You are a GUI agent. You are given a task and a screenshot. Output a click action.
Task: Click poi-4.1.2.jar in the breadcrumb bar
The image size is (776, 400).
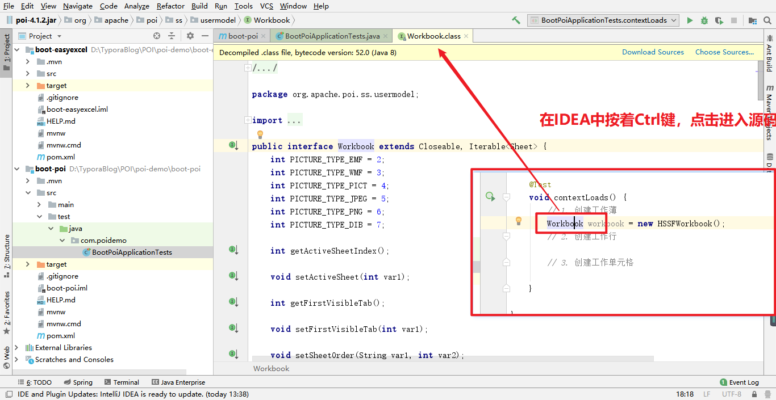[31, 20]
